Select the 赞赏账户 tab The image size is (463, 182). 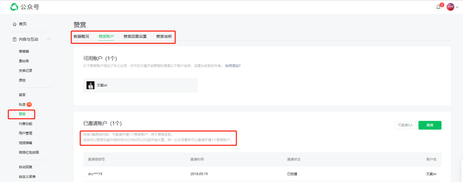(106, 36)
